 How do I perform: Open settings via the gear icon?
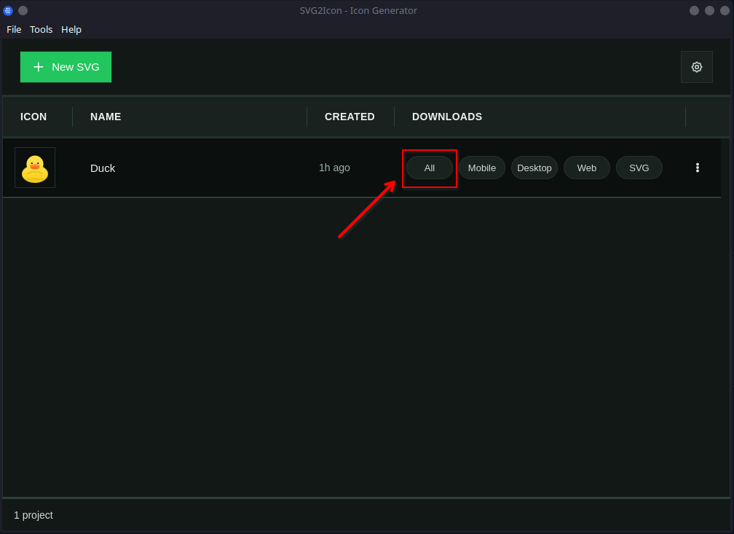click(x=696, y=67)
